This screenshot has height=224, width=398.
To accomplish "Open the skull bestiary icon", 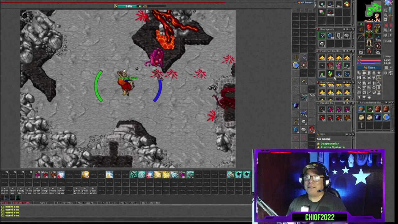I will (374, 73).
